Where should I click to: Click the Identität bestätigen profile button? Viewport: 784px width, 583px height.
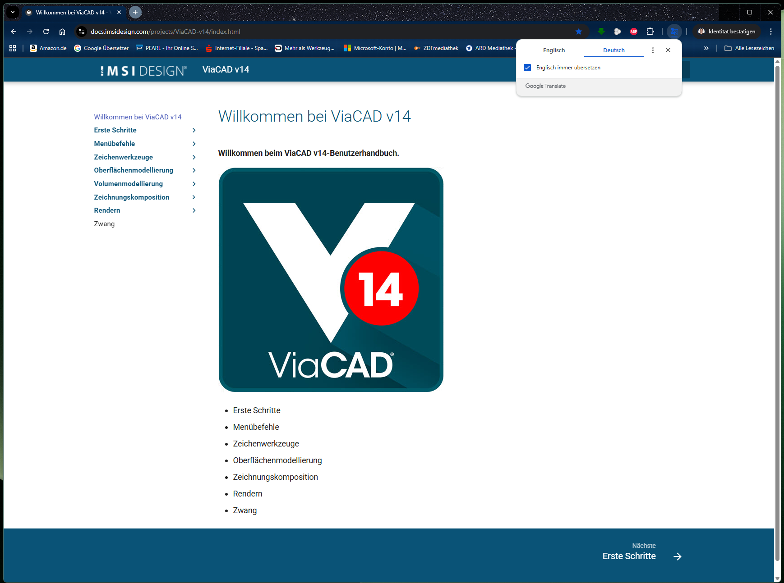[x=727, y=32]
